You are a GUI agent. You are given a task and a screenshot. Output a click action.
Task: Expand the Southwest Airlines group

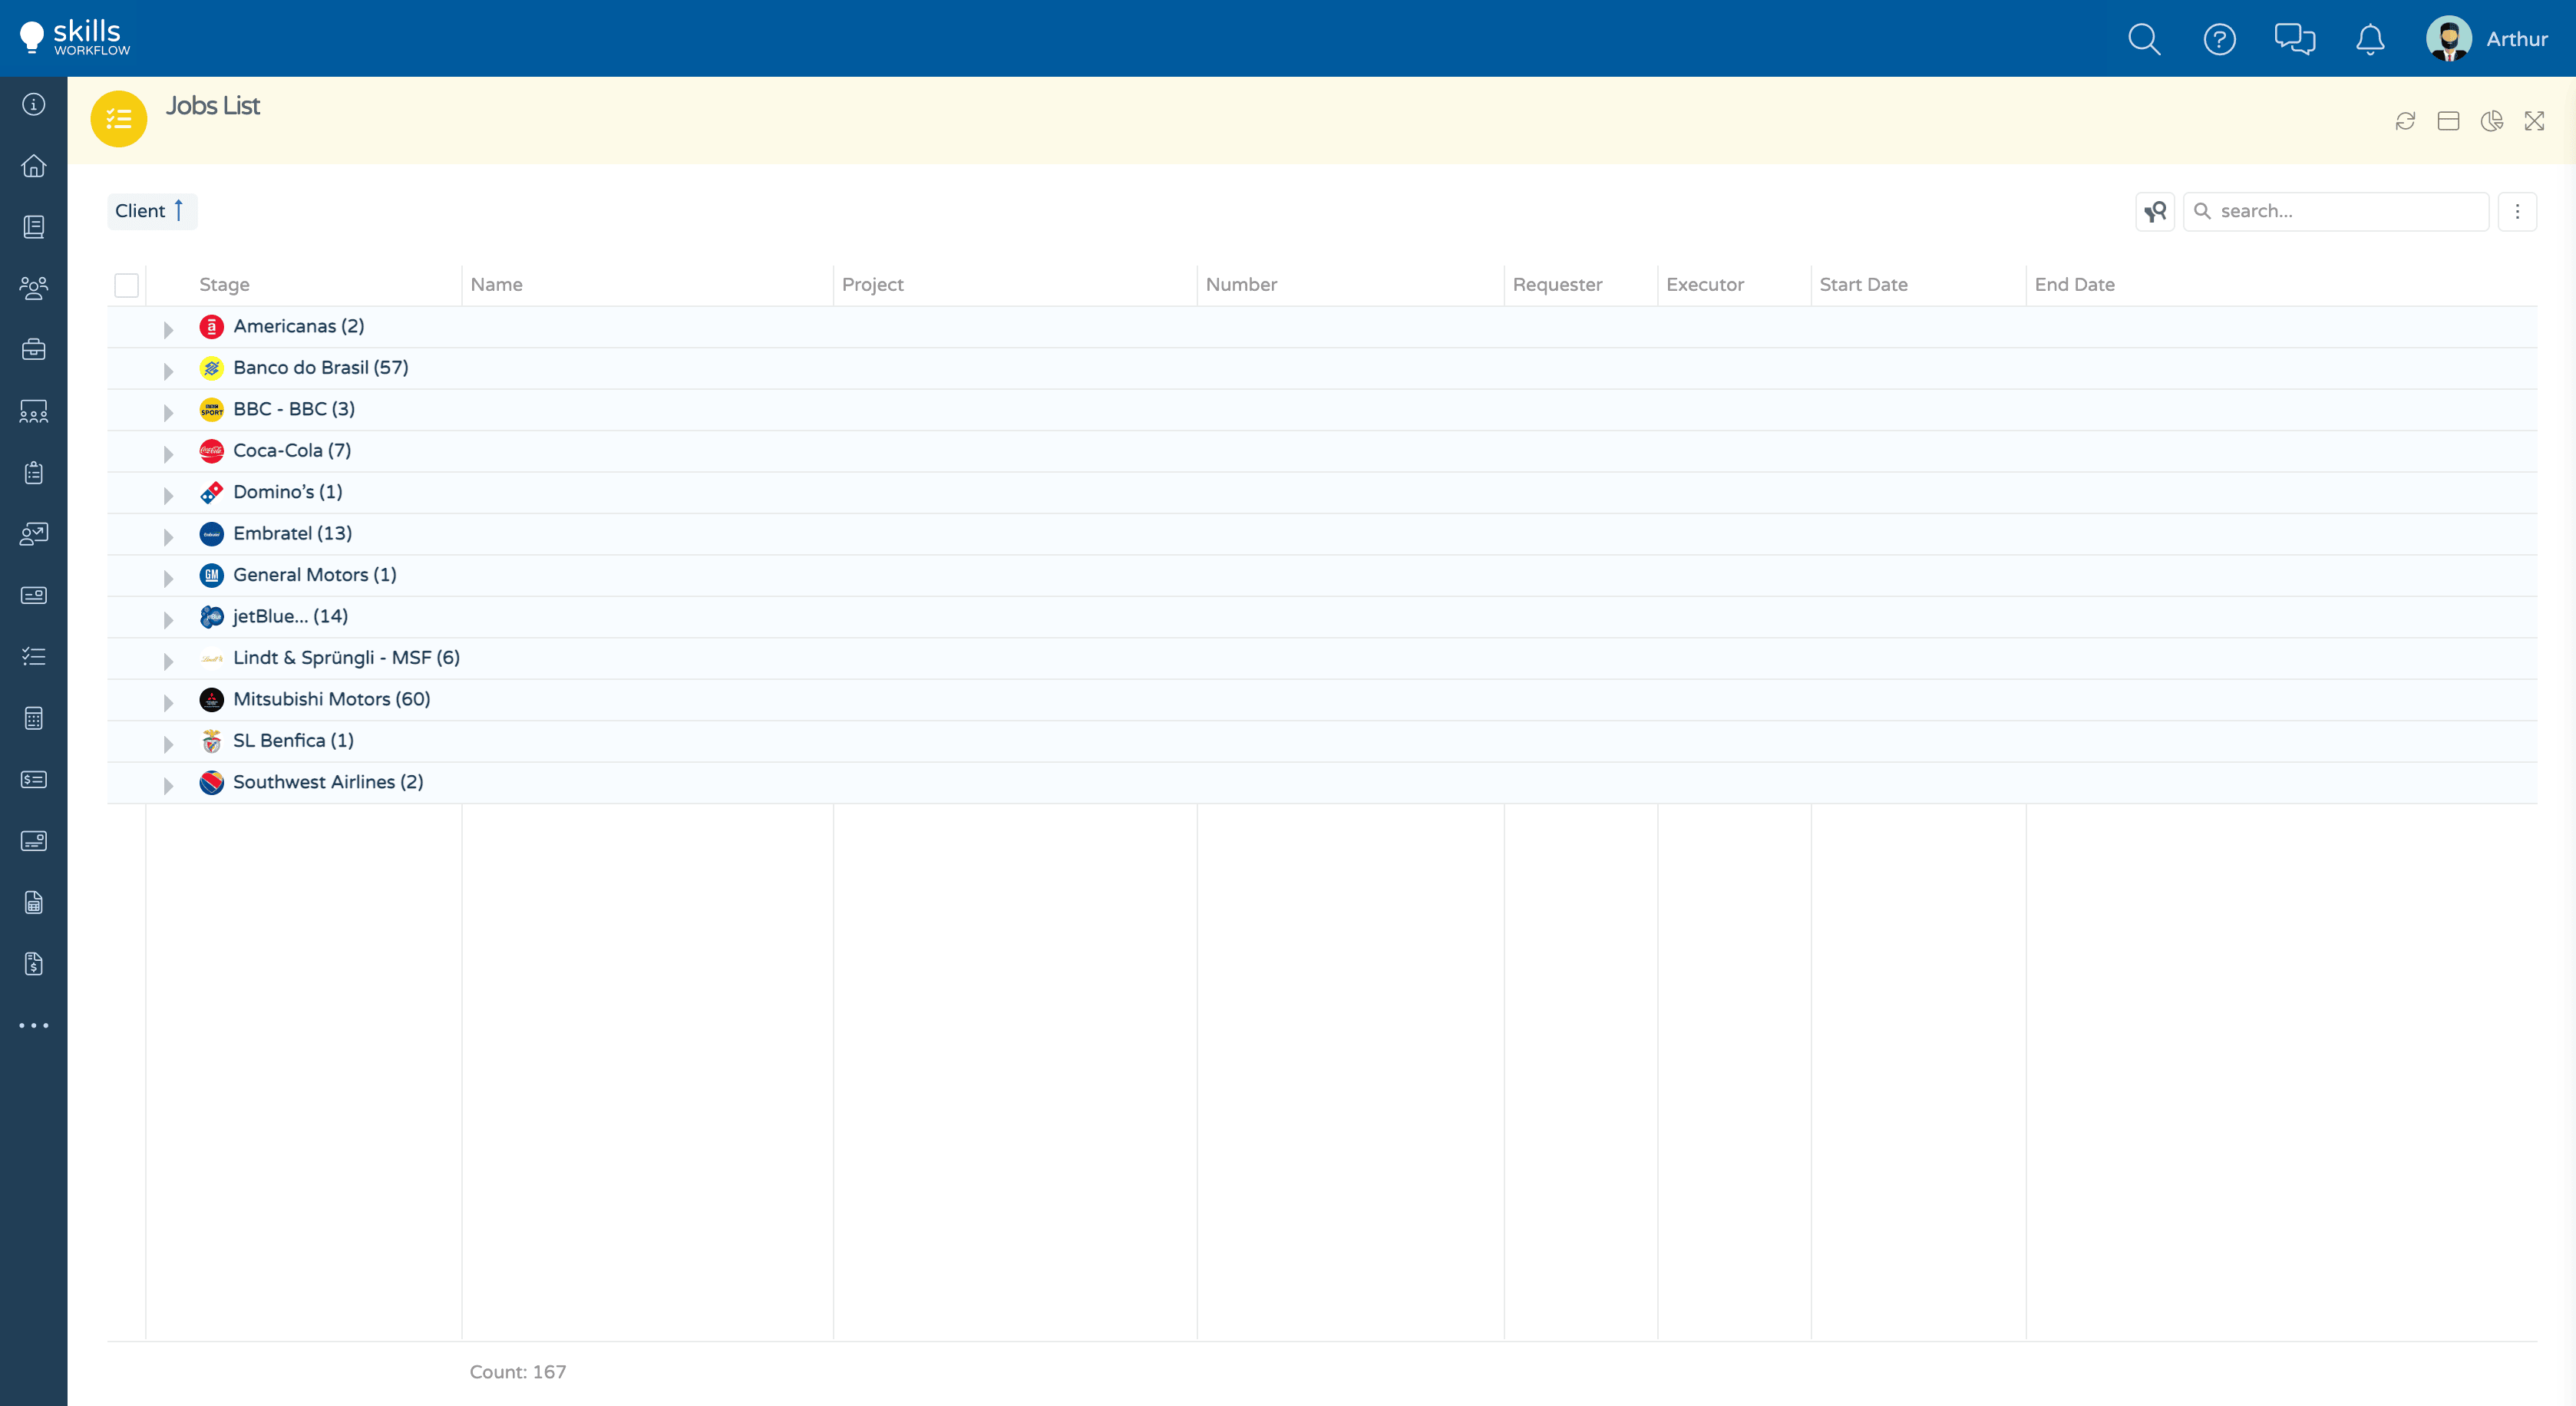point(168,785)
